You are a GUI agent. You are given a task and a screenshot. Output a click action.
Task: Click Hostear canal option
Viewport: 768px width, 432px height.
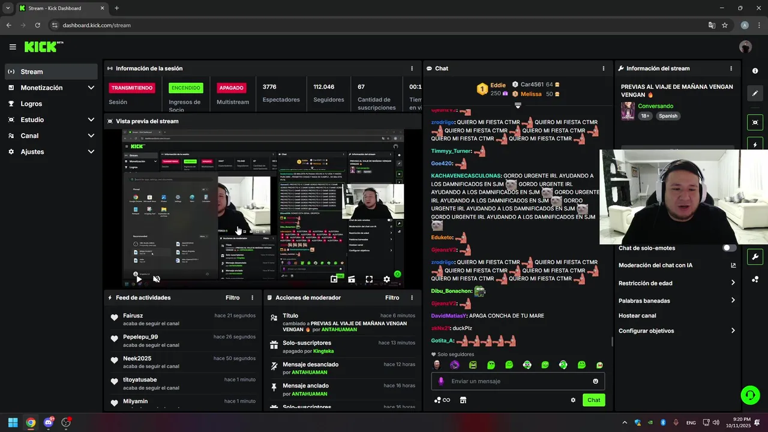637,316
